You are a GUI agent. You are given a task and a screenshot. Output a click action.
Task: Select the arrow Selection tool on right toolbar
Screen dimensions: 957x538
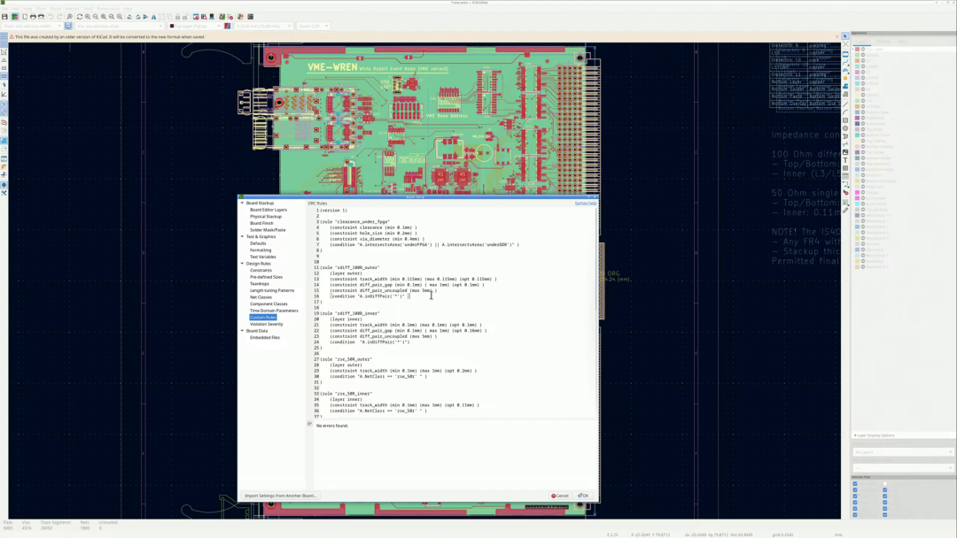tap(845, 36)
